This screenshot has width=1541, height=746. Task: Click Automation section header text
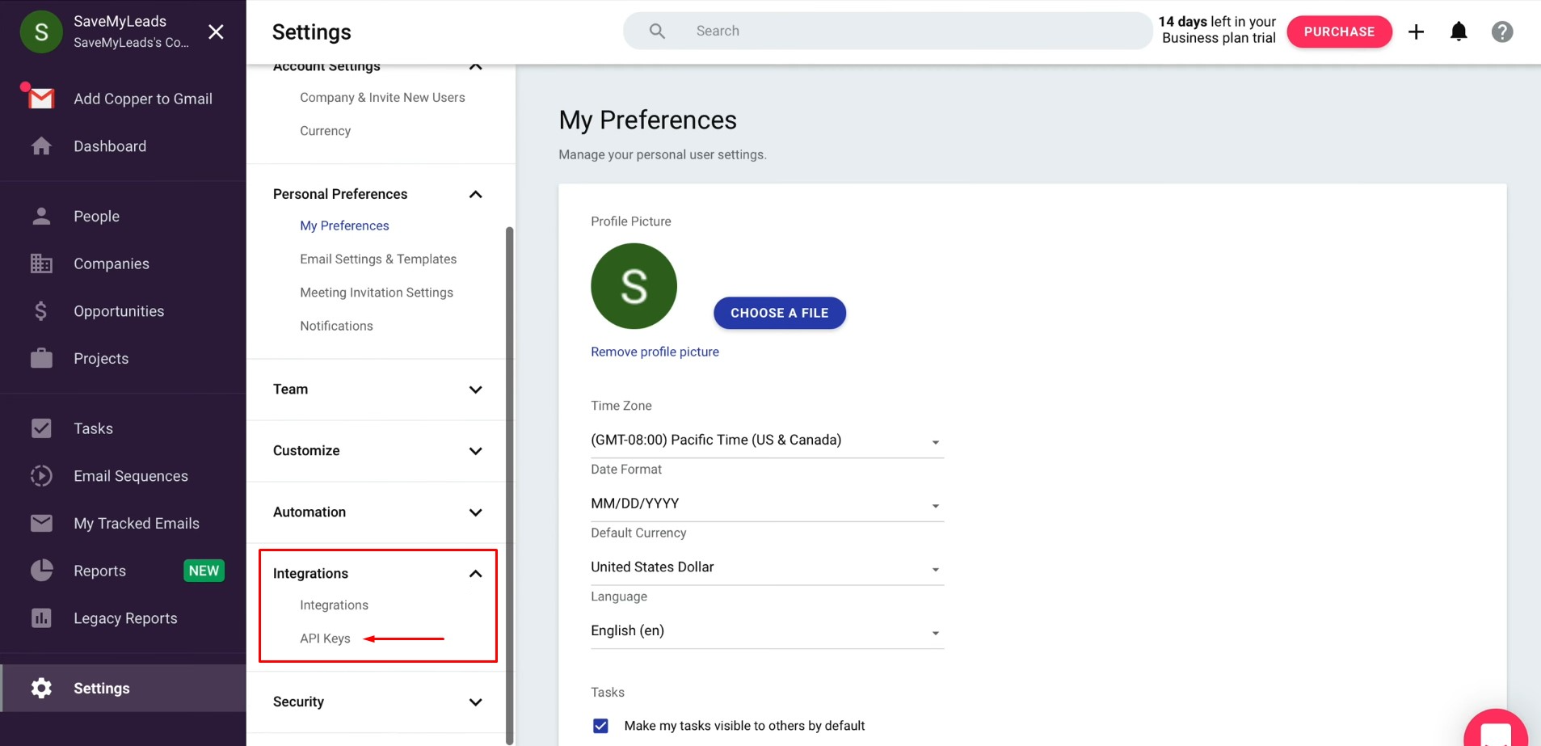click(x=309, y=512)
